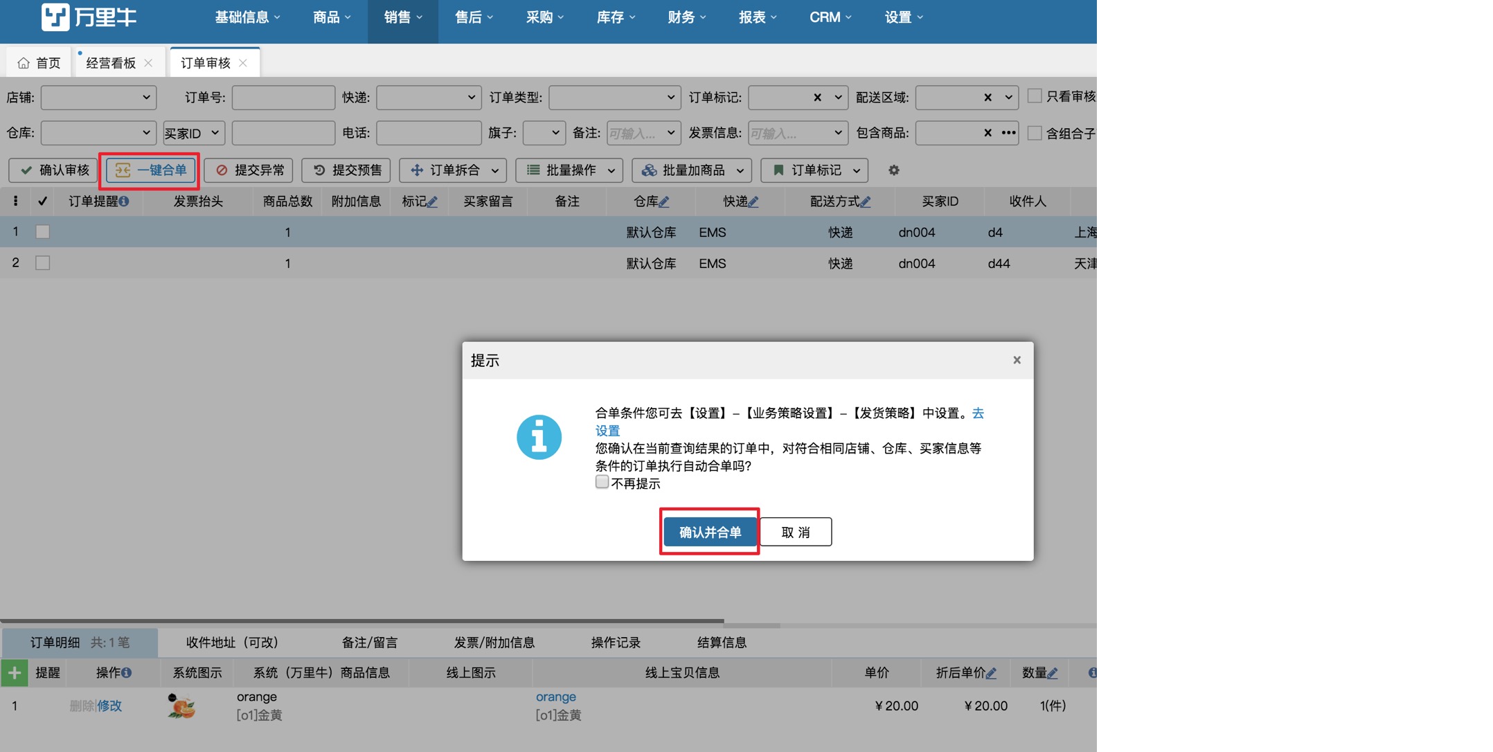This screenshot has width=1493, height=752.
Task: Clear the 订单标记 filter with X
Action: (x=817, y=98)
